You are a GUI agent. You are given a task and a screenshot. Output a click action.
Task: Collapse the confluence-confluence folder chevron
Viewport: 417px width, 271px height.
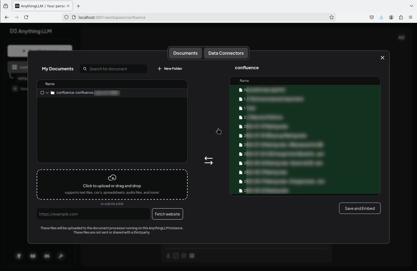[47, 93]
